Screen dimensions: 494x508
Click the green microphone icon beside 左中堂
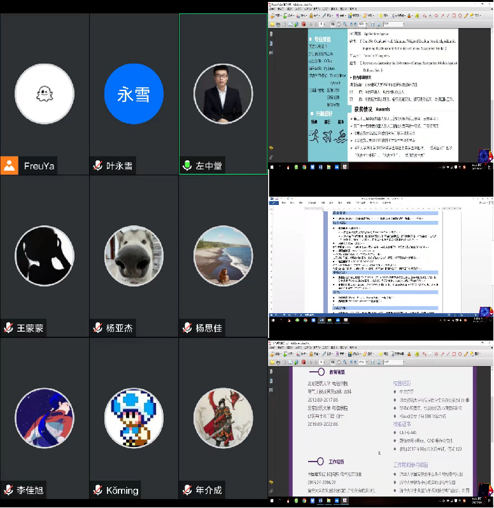coord(187,166)
